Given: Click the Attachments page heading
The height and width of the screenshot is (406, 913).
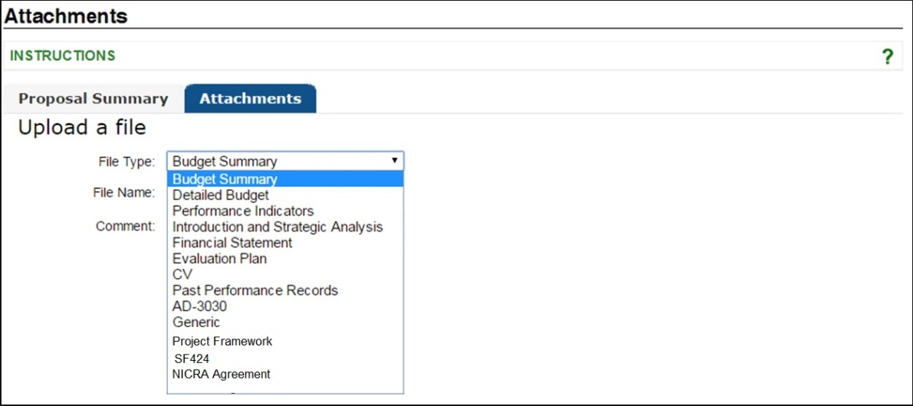Looking at the screenshot, I should [x=66, y=16].
